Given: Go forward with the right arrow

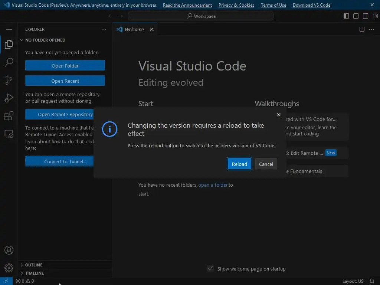Looking at the screenshot, I should point(121,16).
